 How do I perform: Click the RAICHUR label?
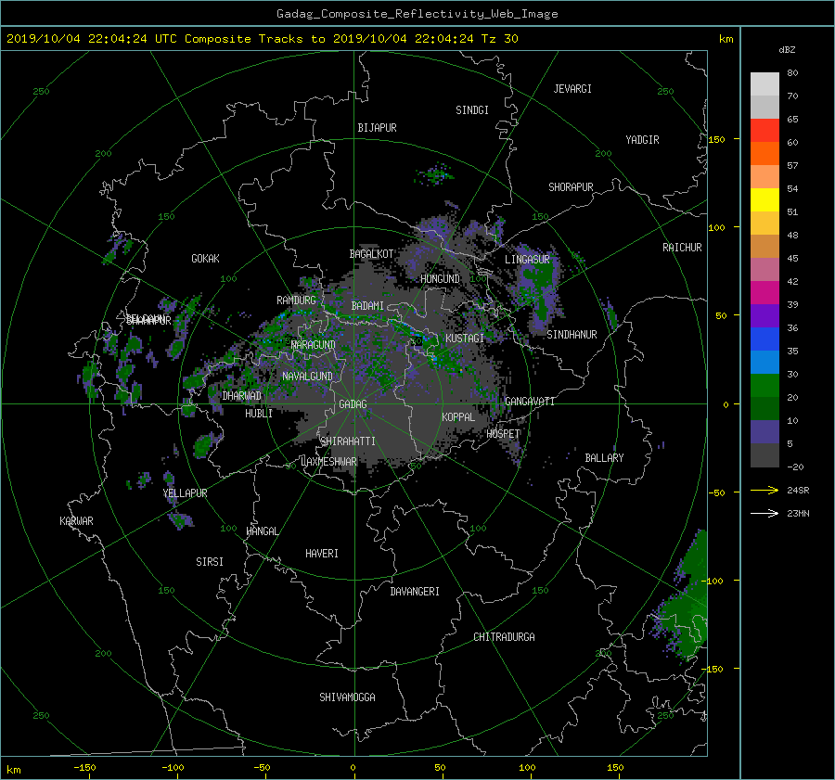[x=682, y=248]
